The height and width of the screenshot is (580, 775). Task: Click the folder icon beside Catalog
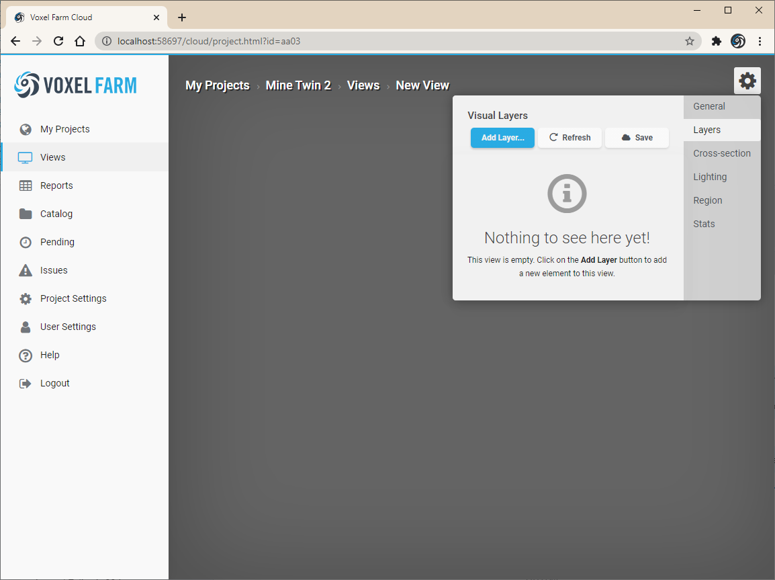26,214
